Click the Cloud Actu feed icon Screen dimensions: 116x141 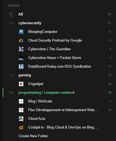[21, 119]
